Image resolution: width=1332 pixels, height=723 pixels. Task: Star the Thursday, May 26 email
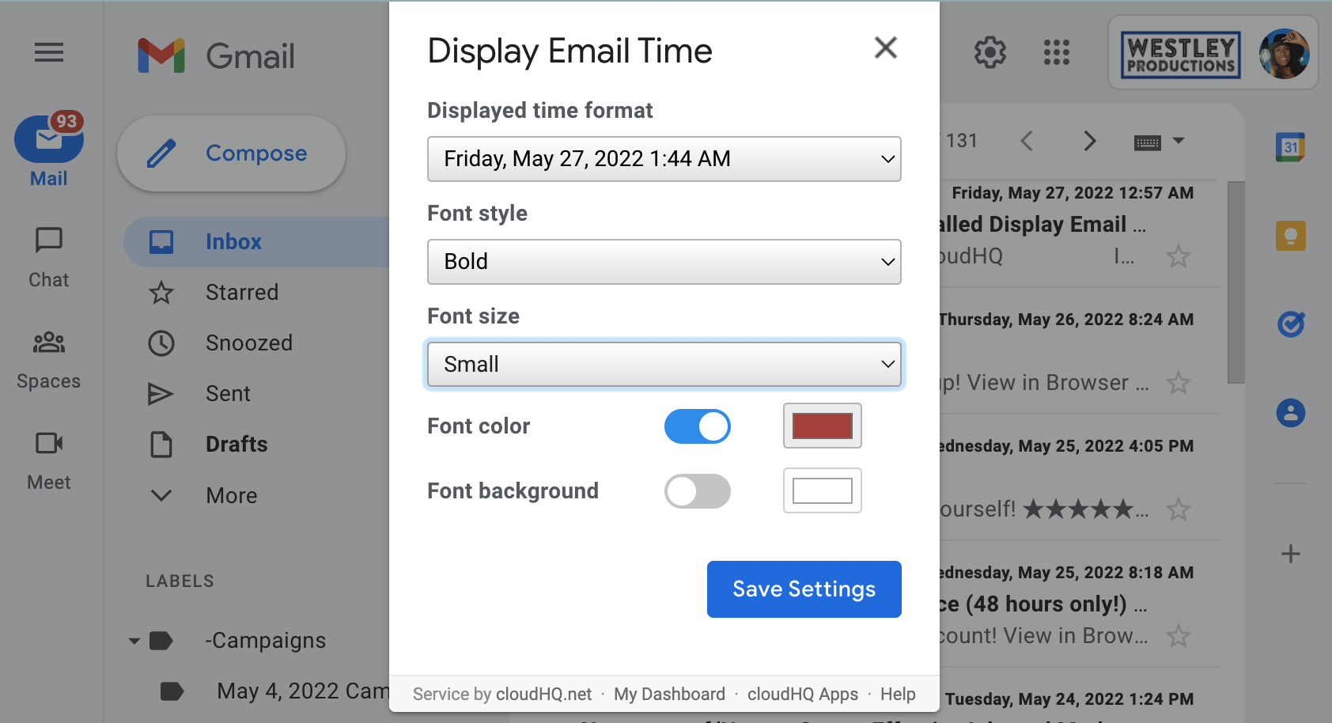tap(1179, 383)
